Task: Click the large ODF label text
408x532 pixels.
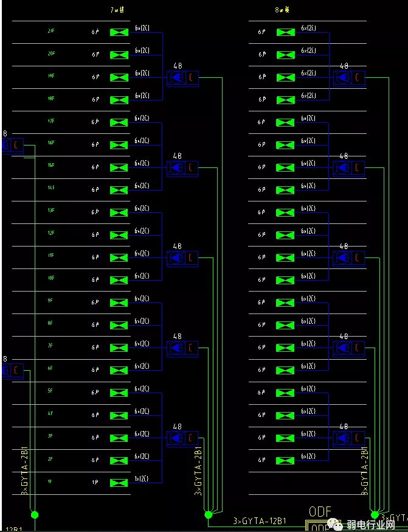Action: [321, 512]
